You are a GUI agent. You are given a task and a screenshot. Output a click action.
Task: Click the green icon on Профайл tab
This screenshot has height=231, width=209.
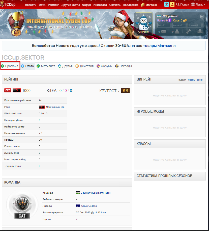(x=3, y=66)
